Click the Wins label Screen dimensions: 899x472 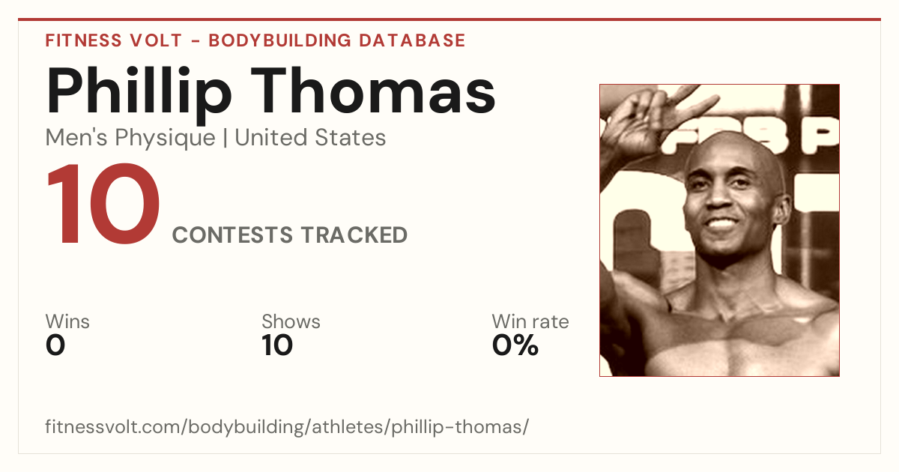(67, 321)
